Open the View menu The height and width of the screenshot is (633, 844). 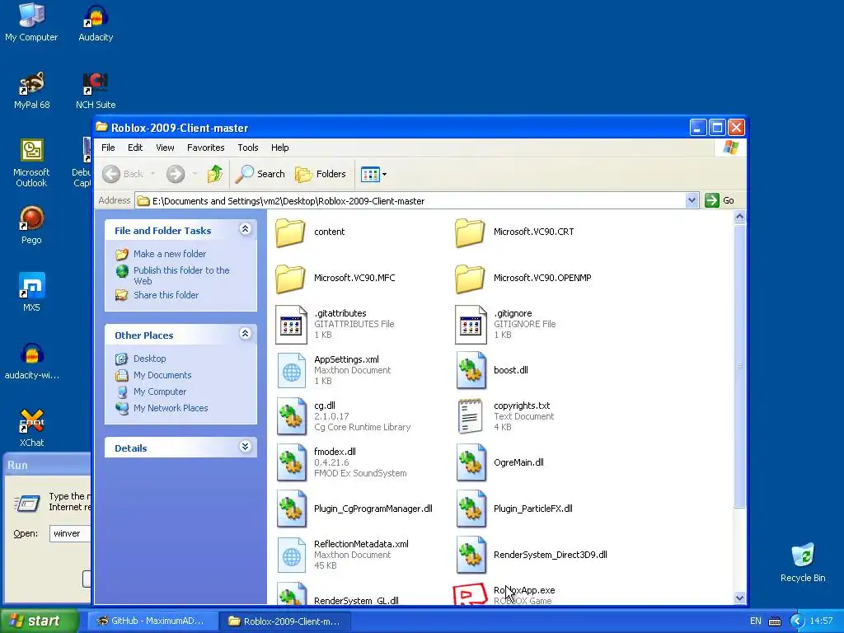[x=165, y=148]
